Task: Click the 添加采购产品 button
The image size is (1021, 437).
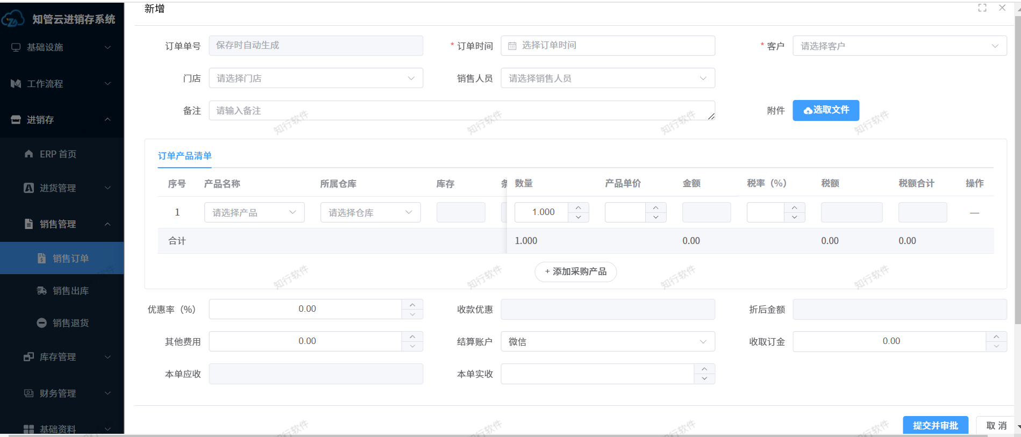Action: click(x=575, y=272)
